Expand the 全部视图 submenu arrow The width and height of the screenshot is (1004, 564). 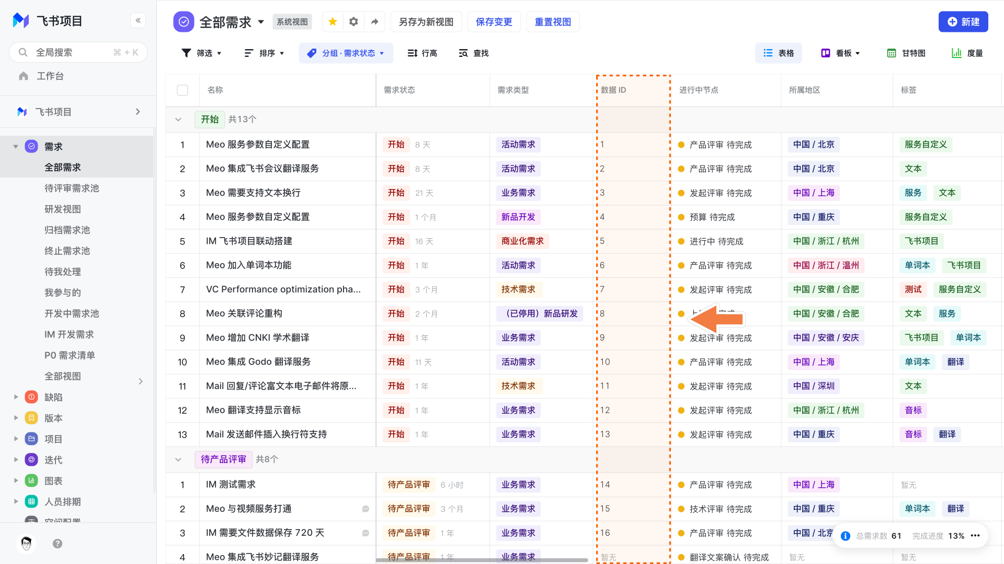pos(141,381)
